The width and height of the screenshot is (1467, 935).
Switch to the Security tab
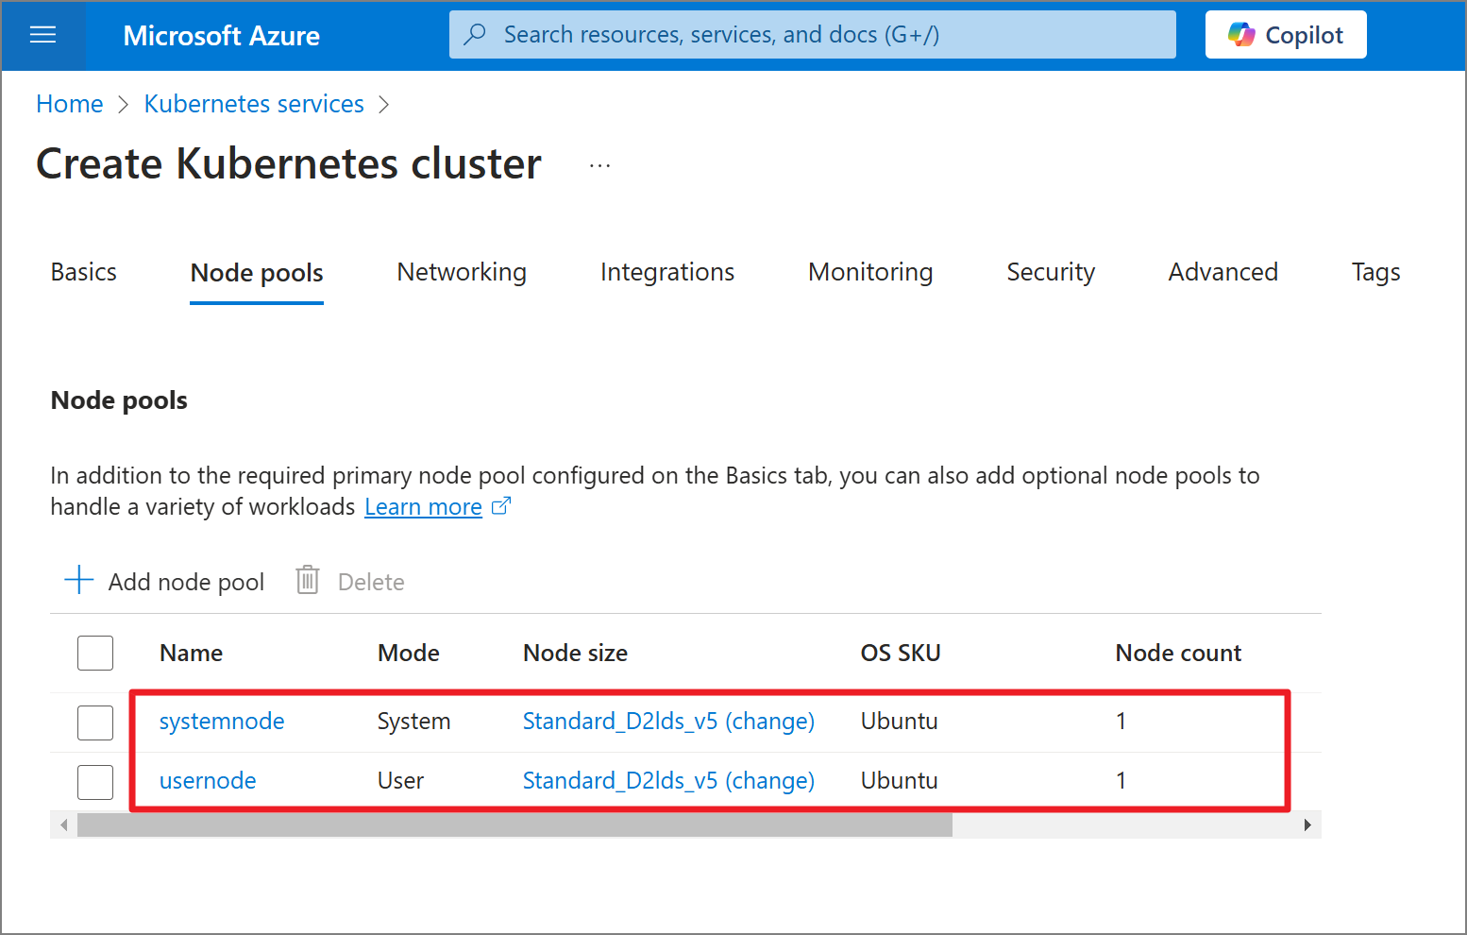[1051, 272]
